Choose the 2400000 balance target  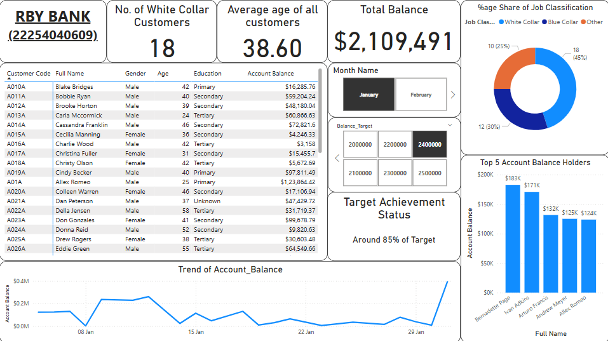429,144
